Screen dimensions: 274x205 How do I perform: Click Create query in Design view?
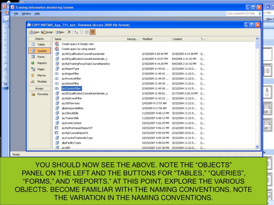coord(78,44)
